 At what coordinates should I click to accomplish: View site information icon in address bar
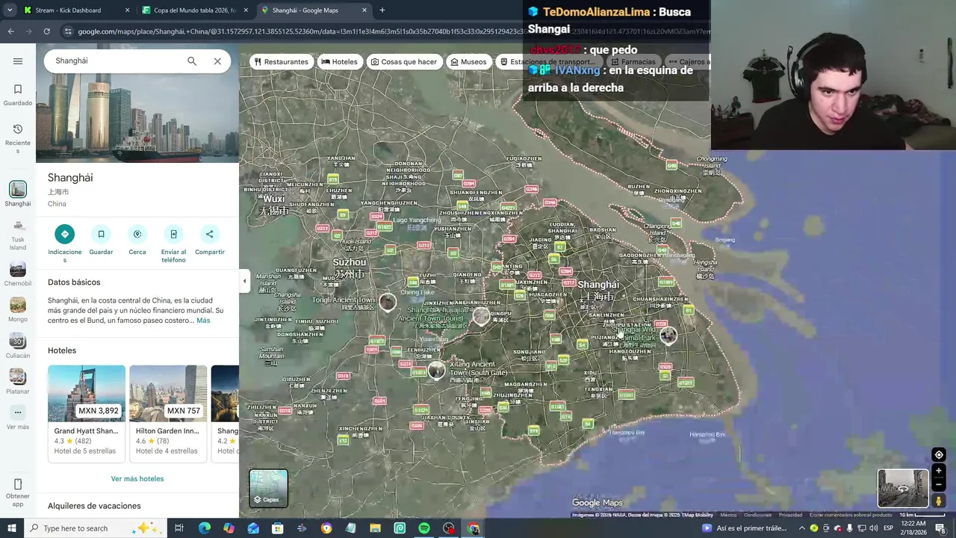coord(68,31)
